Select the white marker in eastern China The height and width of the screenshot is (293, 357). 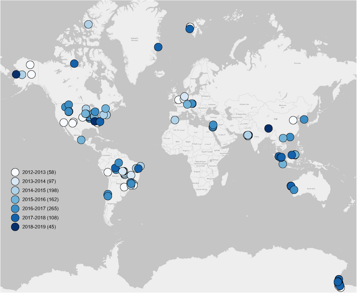[x=293, y=120]
